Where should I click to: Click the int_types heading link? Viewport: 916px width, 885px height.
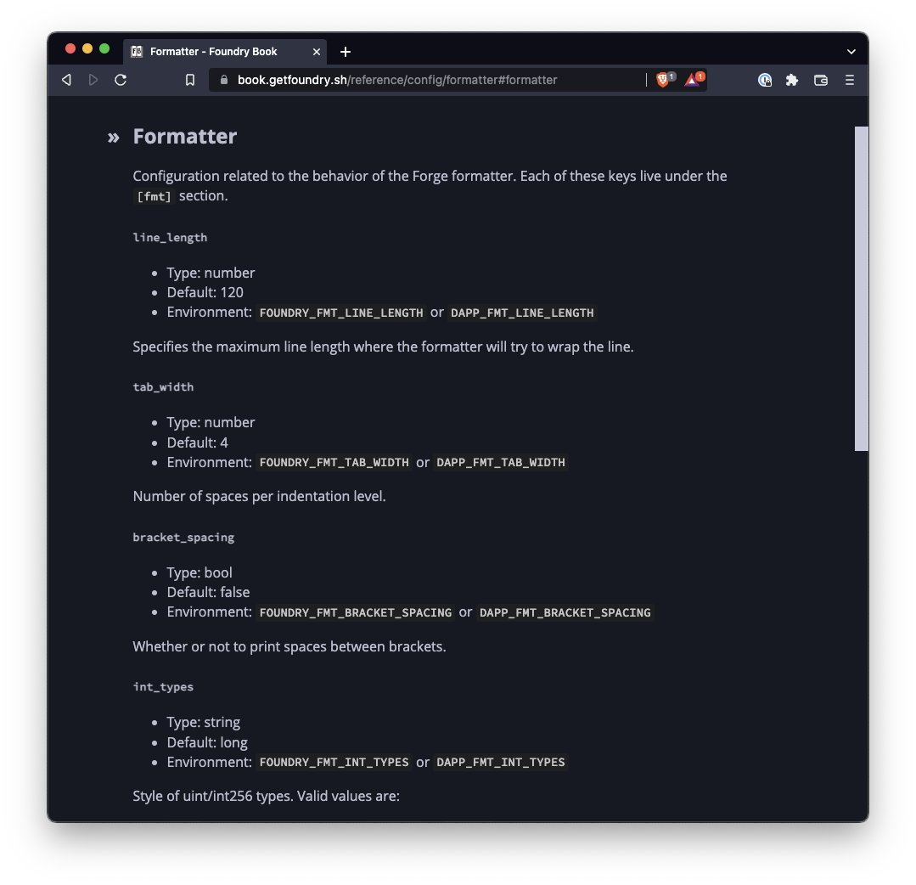click(163, 687)
